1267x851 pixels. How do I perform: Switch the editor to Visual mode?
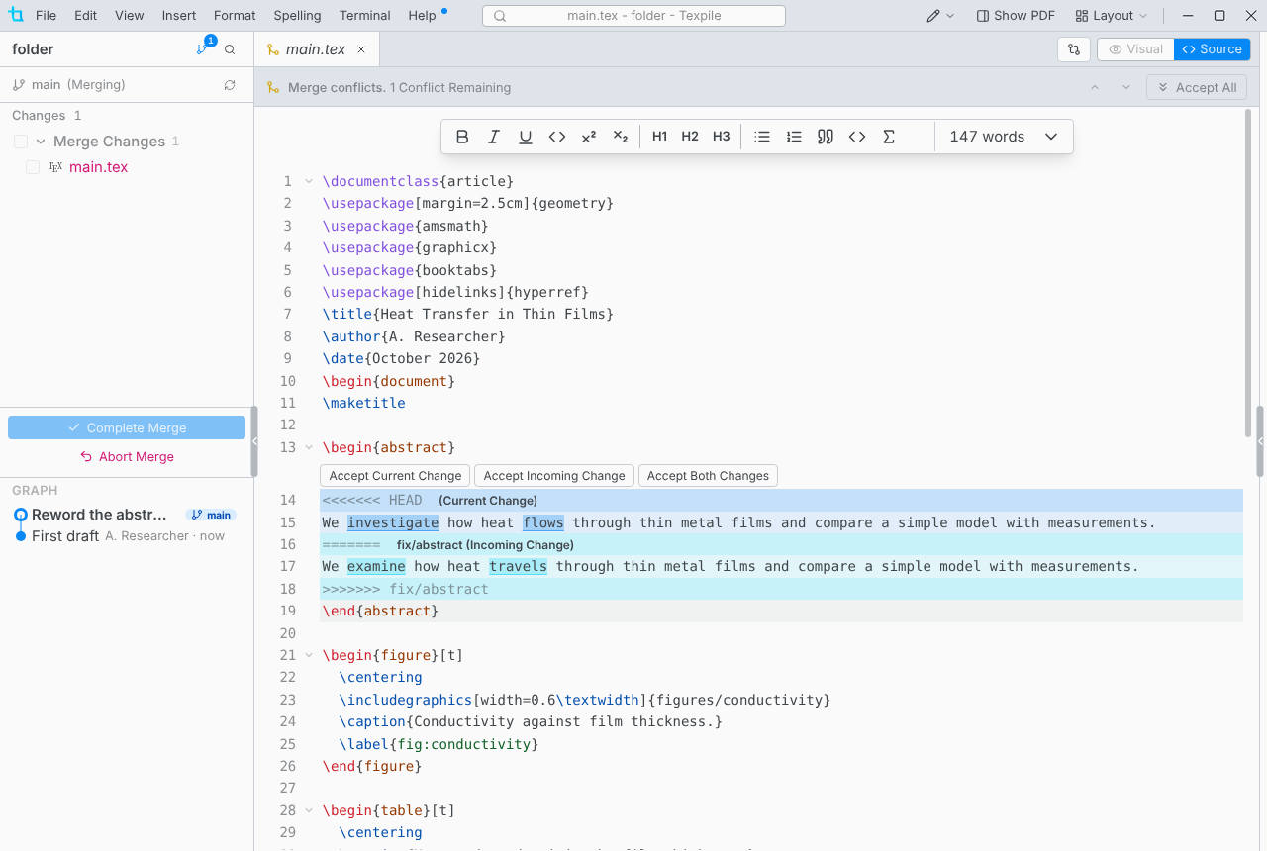[x=1135, y=49]
